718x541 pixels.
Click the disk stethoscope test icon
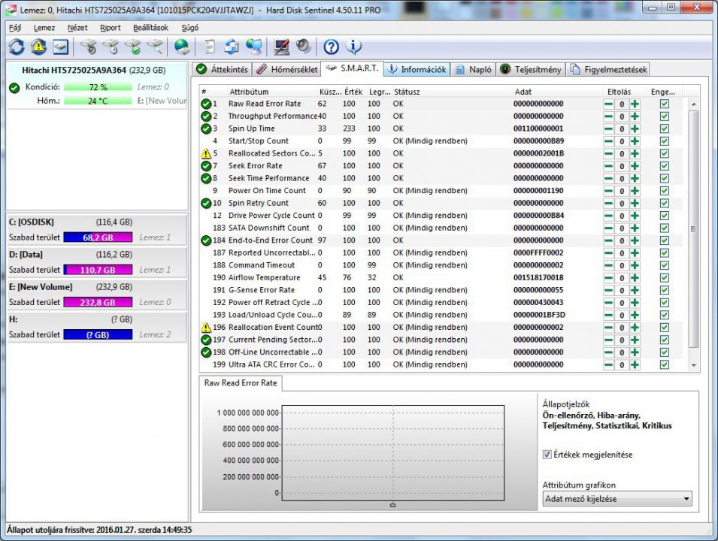89,47
